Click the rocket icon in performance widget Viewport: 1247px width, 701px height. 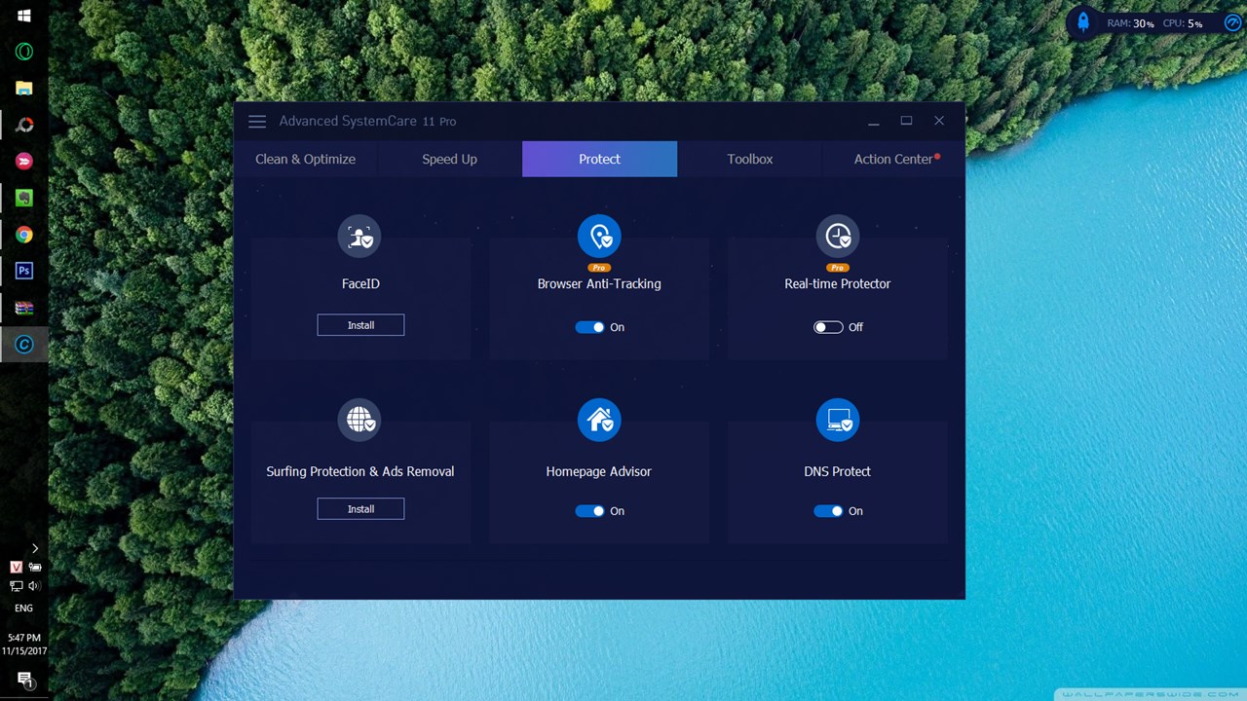pos(1083,22)
